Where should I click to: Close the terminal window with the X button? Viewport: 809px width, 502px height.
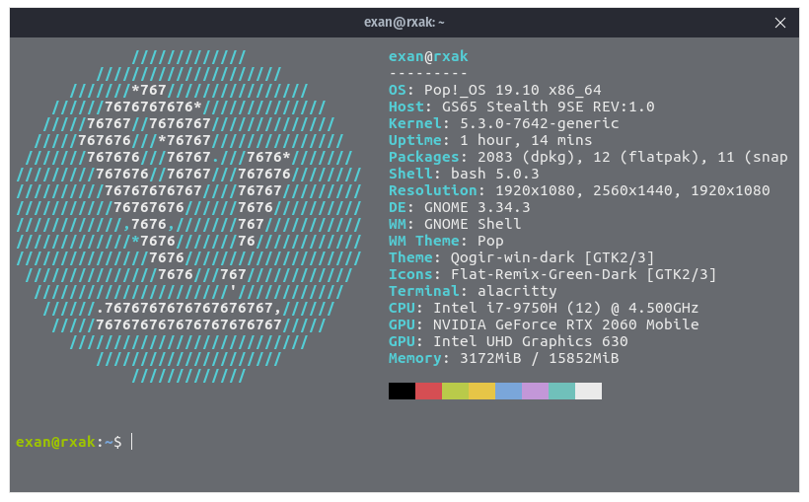779,23
